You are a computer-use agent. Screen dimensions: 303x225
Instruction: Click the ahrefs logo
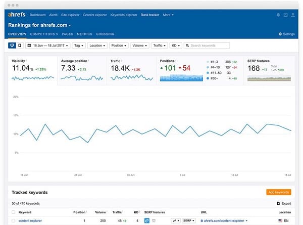pyautogui.click(x=17, y=15)
